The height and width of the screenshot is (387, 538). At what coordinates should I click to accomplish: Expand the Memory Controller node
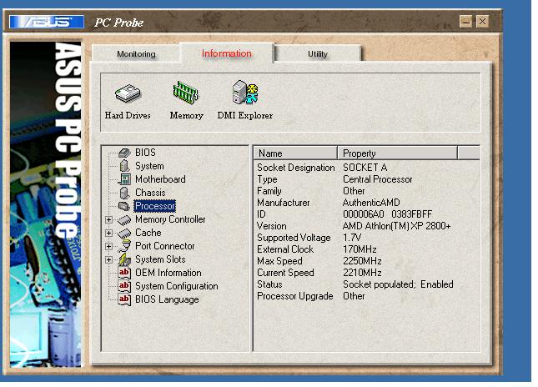(108, 219)
